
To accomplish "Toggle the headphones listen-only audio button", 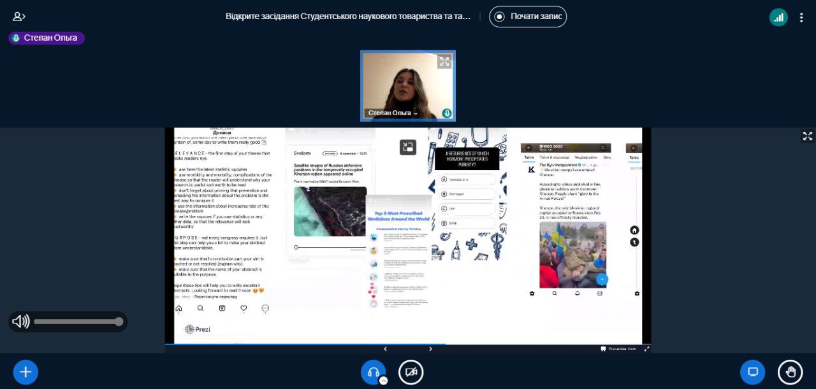I will pos(373,372).
